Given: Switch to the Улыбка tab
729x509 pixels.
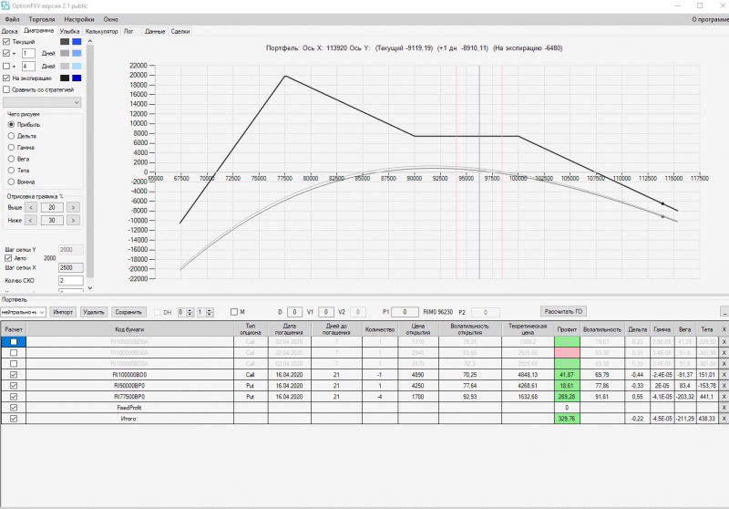Looking at the screenshot, I should tap(70, 31).
